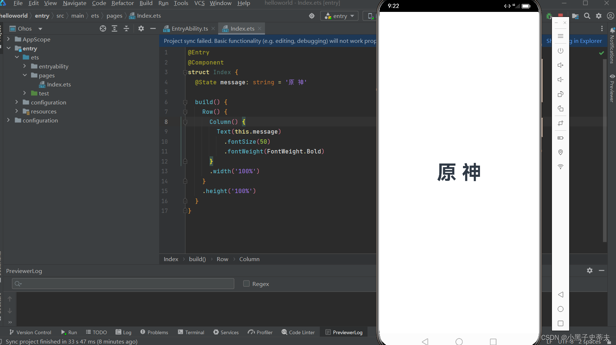
Task: Select the PreviewerLog bottom tab
Action: 344,332
